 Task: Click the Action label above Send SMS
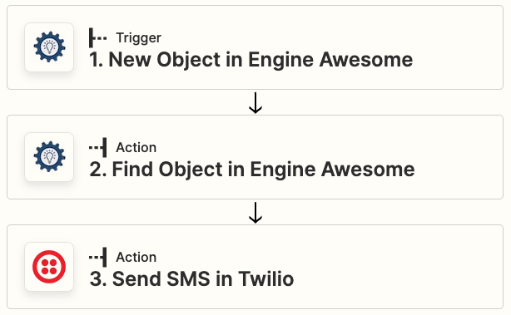[136, 258]
